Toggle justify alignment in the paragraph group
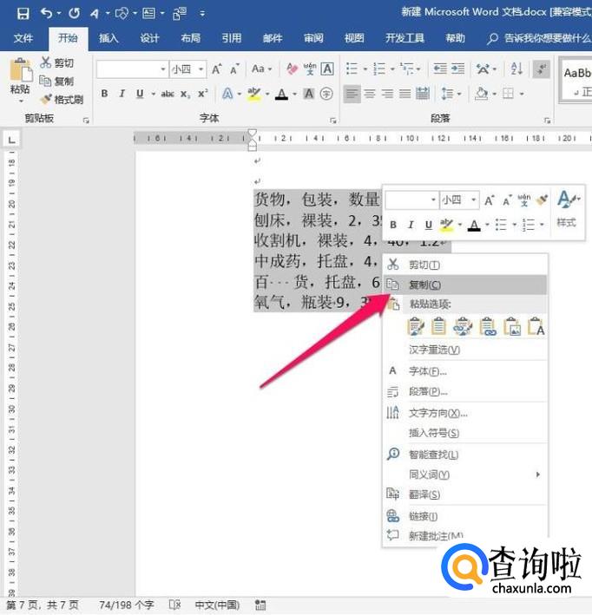Image resolution: width=592 pixels, height=615 pixels. click(405, 94)
